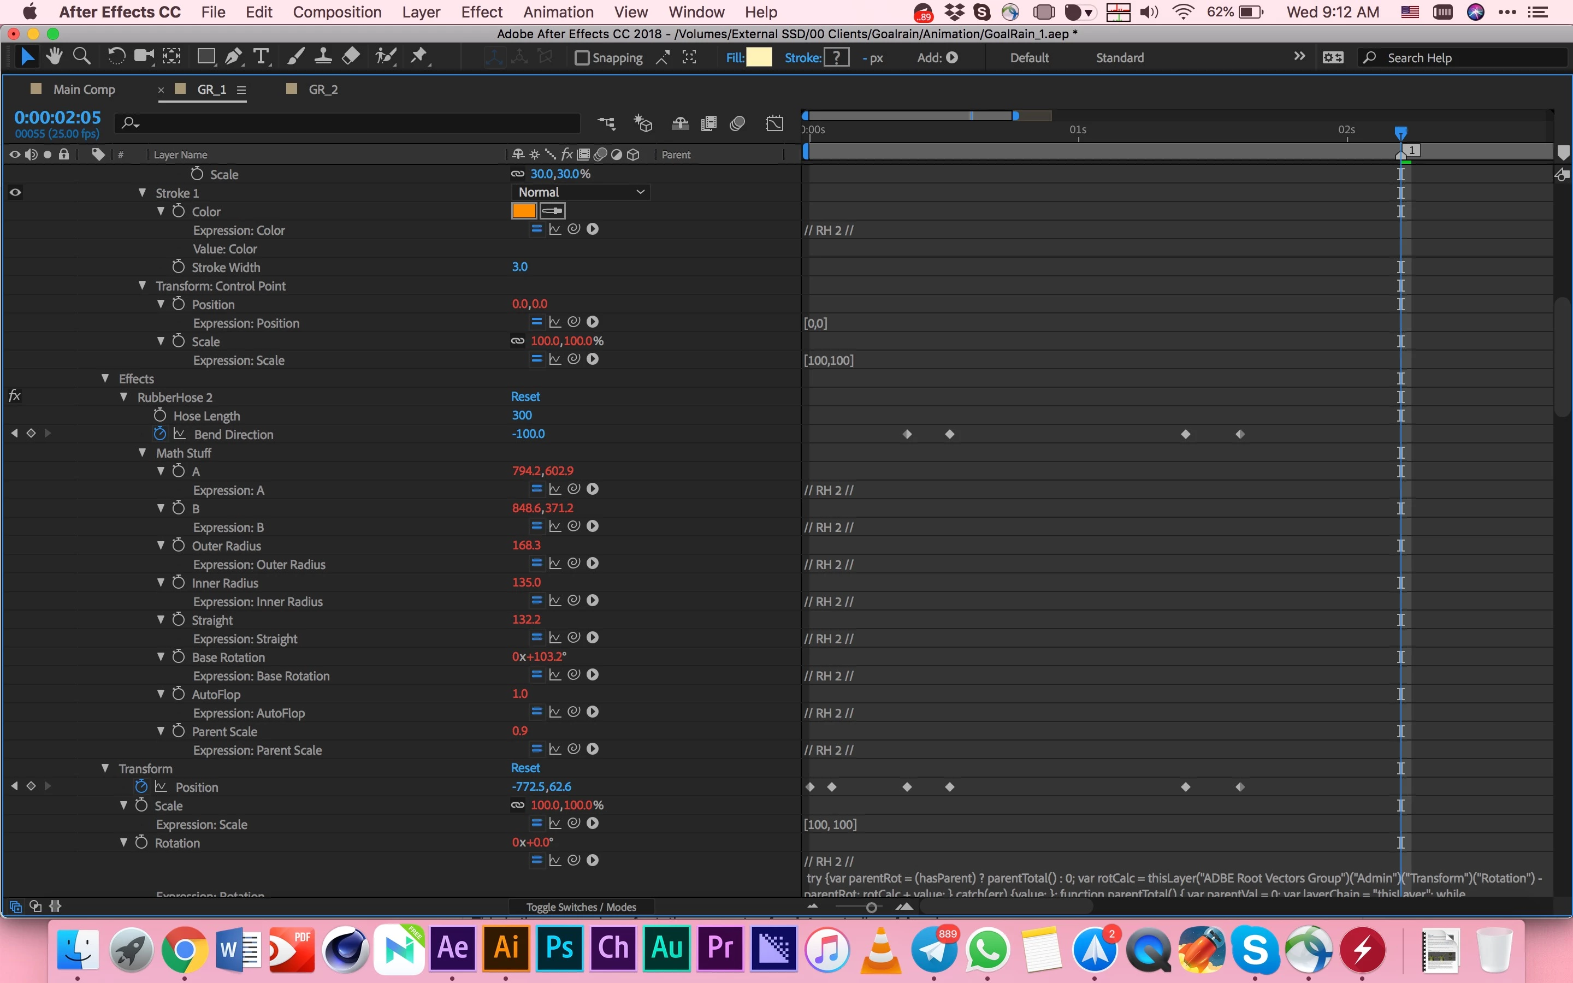Click Toggle Switches / Modes button
This screenshot has width=1573, height=983.
(x=581, y=907)
